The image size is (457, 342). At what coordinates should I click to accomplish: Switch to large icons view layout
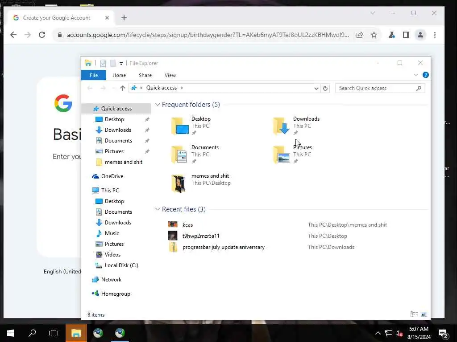pyautogui.click(x=424, y=314)
